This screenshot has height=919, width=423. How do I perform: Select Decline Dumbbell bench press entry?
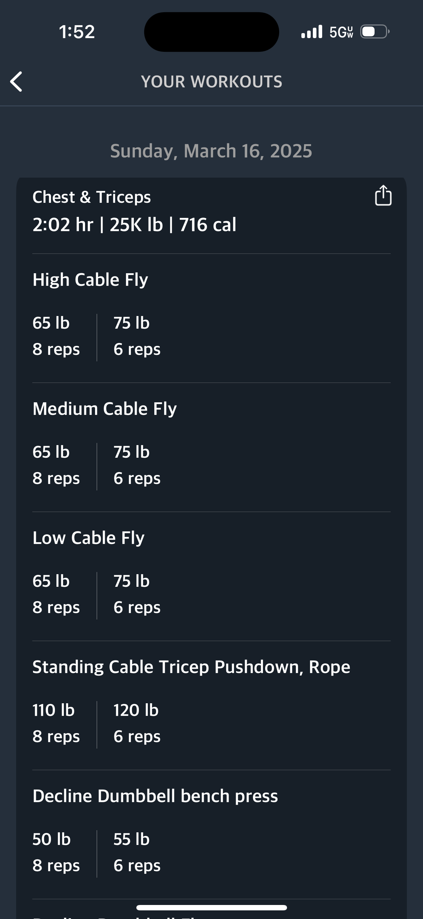(155, 796)
